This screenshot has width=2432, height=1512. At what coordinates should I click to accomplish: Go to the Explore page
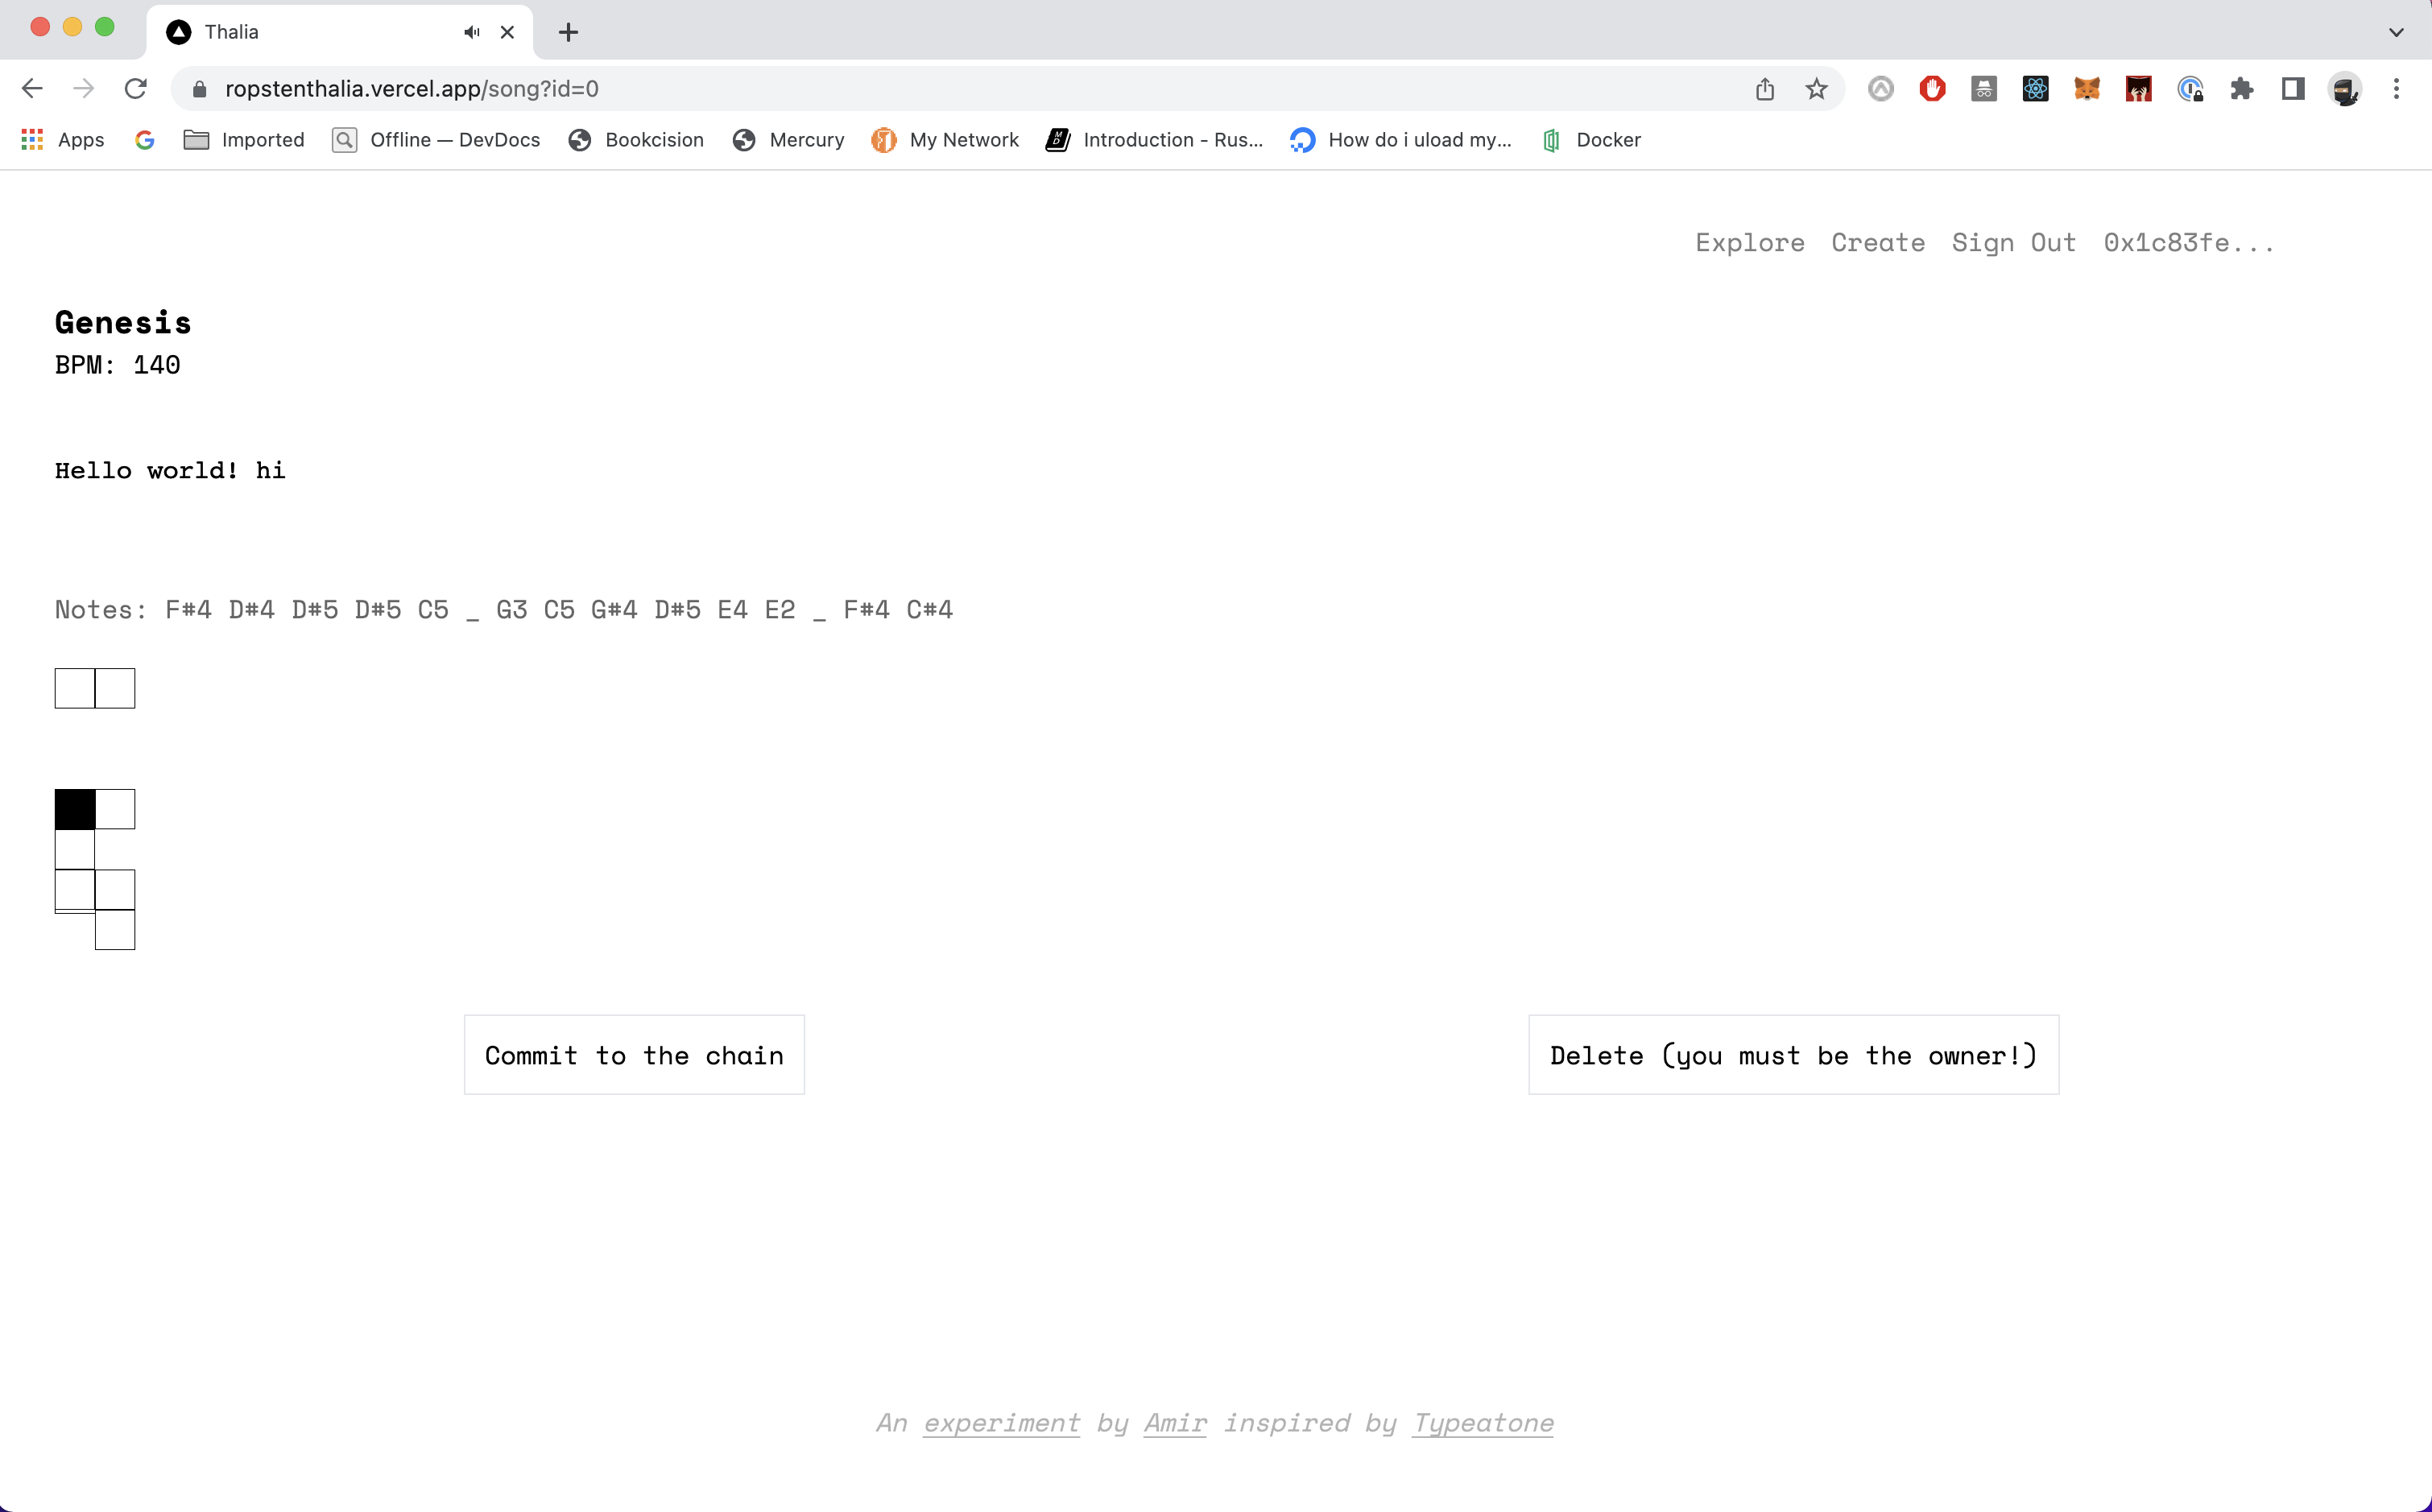(1749, 243)
